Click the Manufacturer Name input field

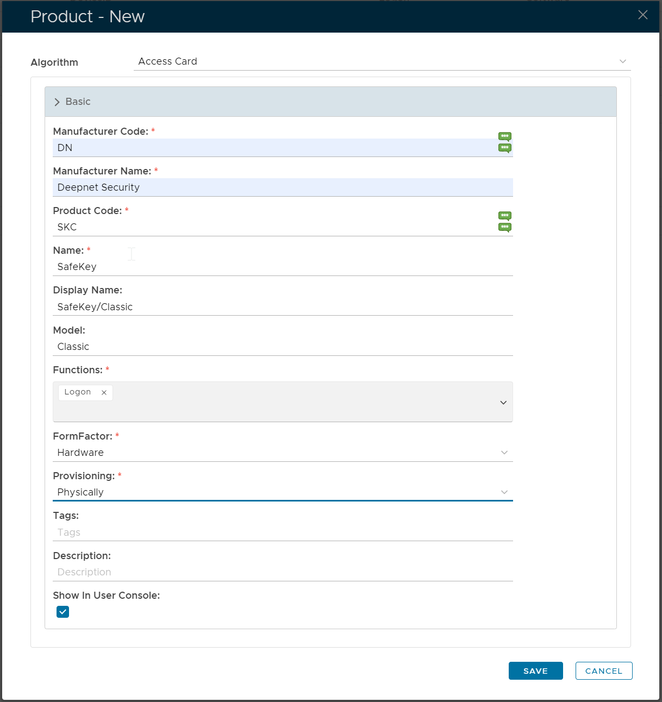click(x=283, y=187)
